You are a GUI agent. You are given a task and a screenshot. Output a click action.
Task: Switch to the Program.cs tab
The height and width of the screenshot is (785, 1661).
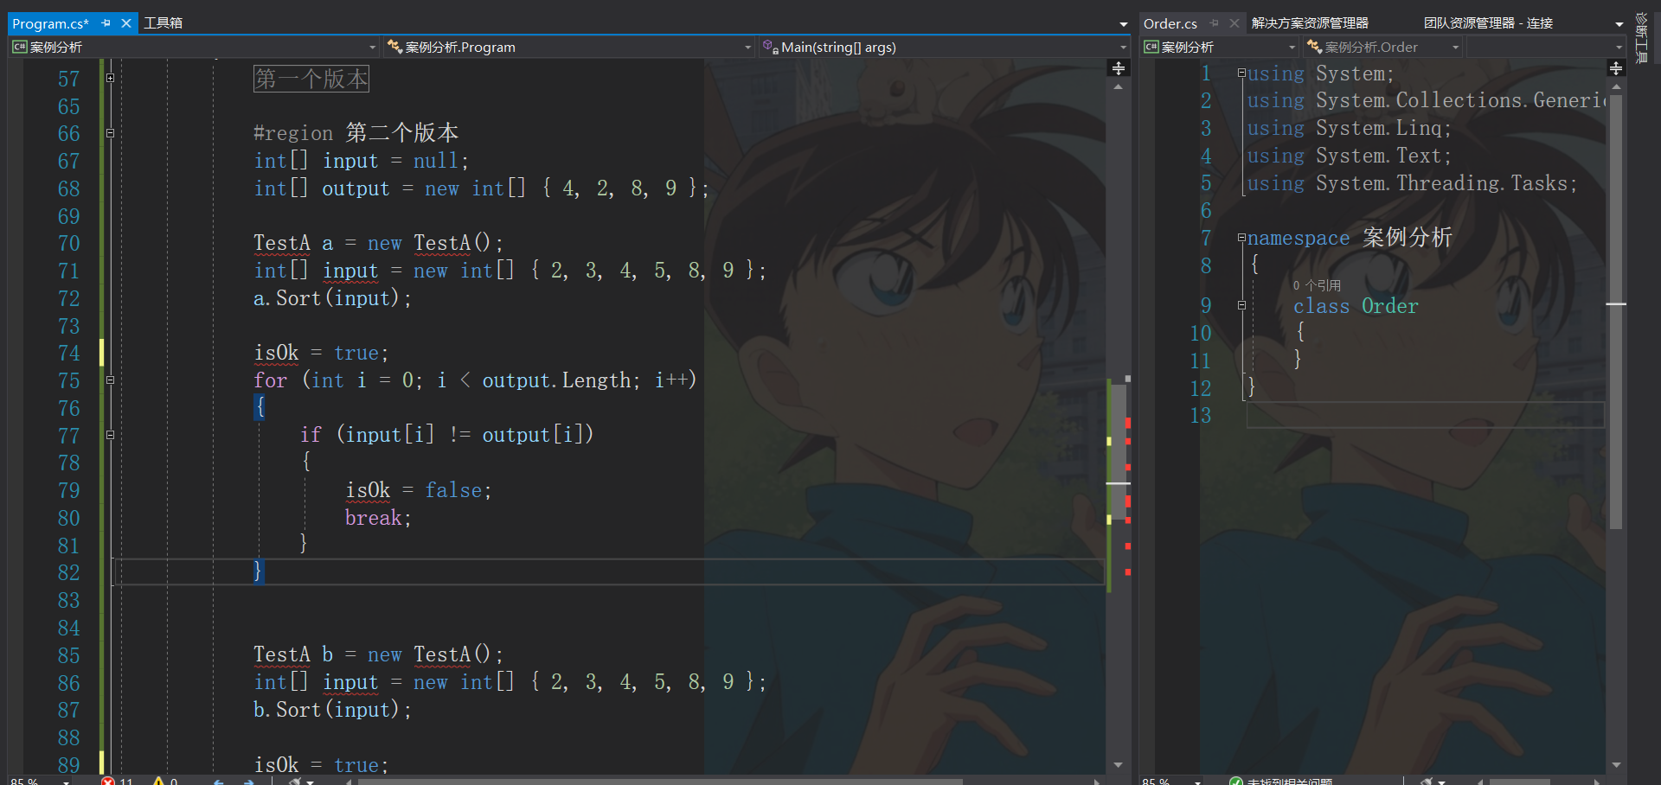click(50, 23)
